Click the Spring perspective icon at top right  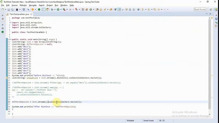point(216,10)
